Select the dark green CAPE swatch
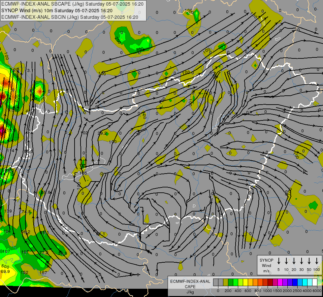This screenshot has width=323, height=297. tap(231, 282)
